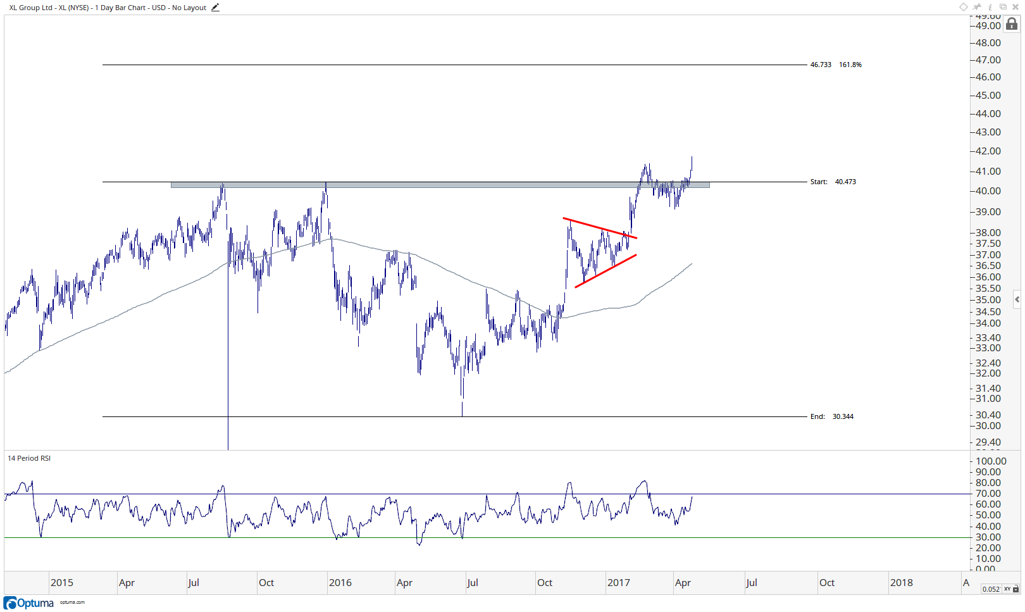1025x612 pixels.
Task: Click the diamond icon in top-right toolbar
Action: 963,7
